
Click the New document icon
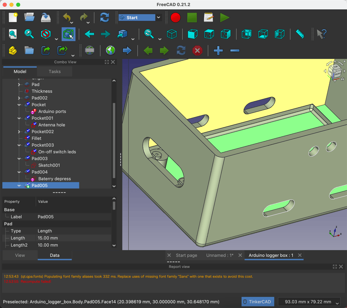(x=13, y=17)
